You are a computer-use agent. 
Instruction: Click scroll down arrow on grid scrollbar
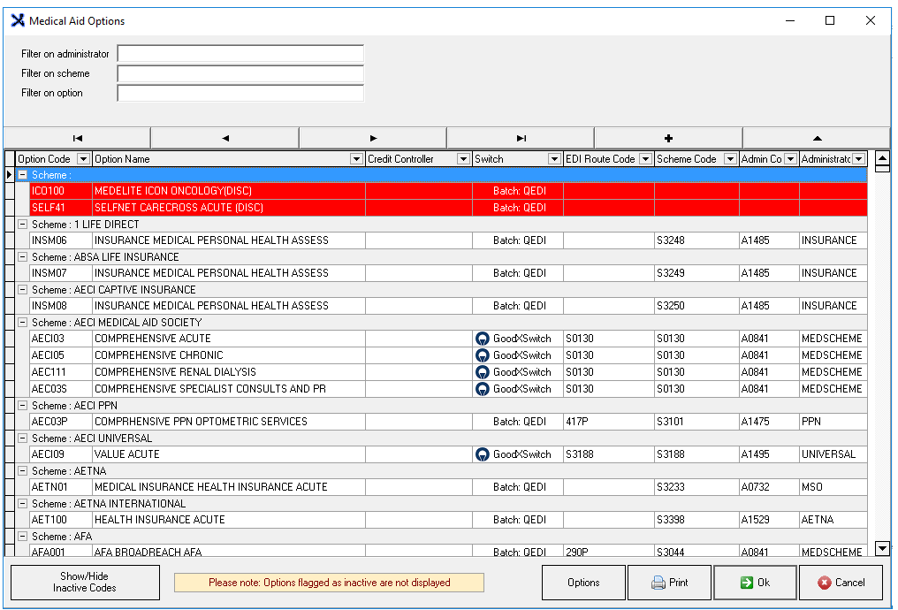(881, 548)
